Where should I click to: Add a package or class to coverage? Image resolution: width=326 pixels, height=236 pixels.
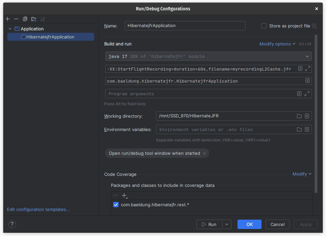pos(124,196)
